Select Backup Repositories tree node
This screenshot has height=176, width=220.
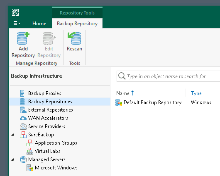coord(50,102)
